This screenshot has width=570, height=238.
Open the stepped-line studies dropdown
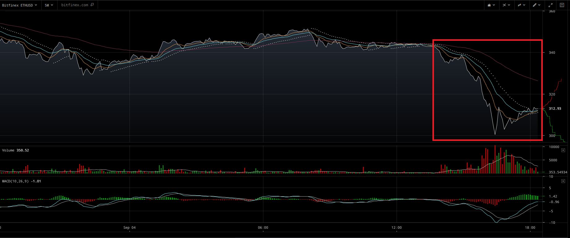[x=522, y=5]
